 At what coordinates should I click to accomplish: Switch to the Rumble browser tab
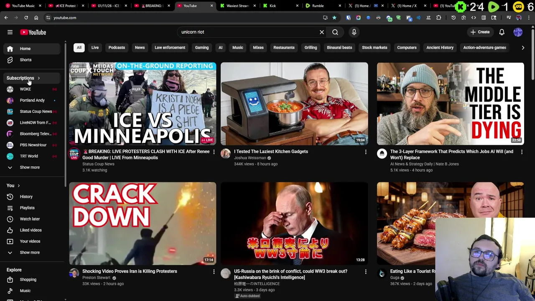coord(322,6)
